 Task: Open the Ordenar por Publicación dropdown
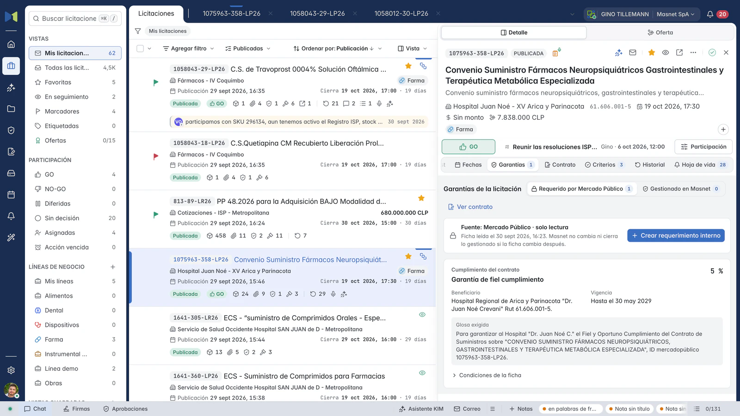coord(338,49)
